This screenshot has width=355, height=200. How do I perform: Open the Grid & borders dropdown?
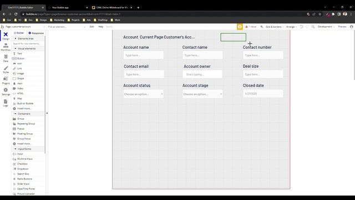275,27
